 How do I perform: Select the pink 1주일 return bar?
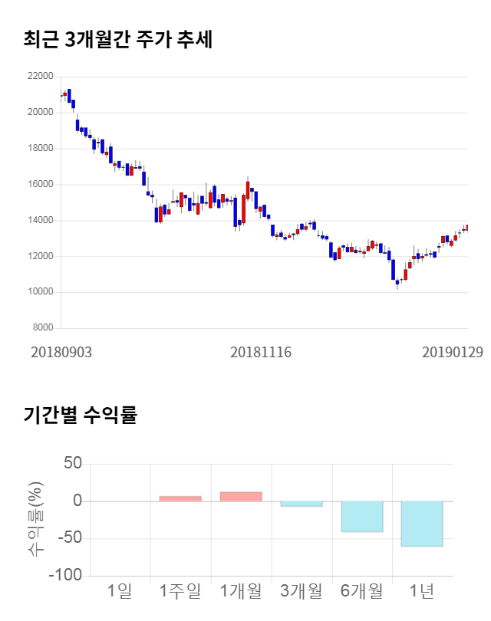point(180,498)
